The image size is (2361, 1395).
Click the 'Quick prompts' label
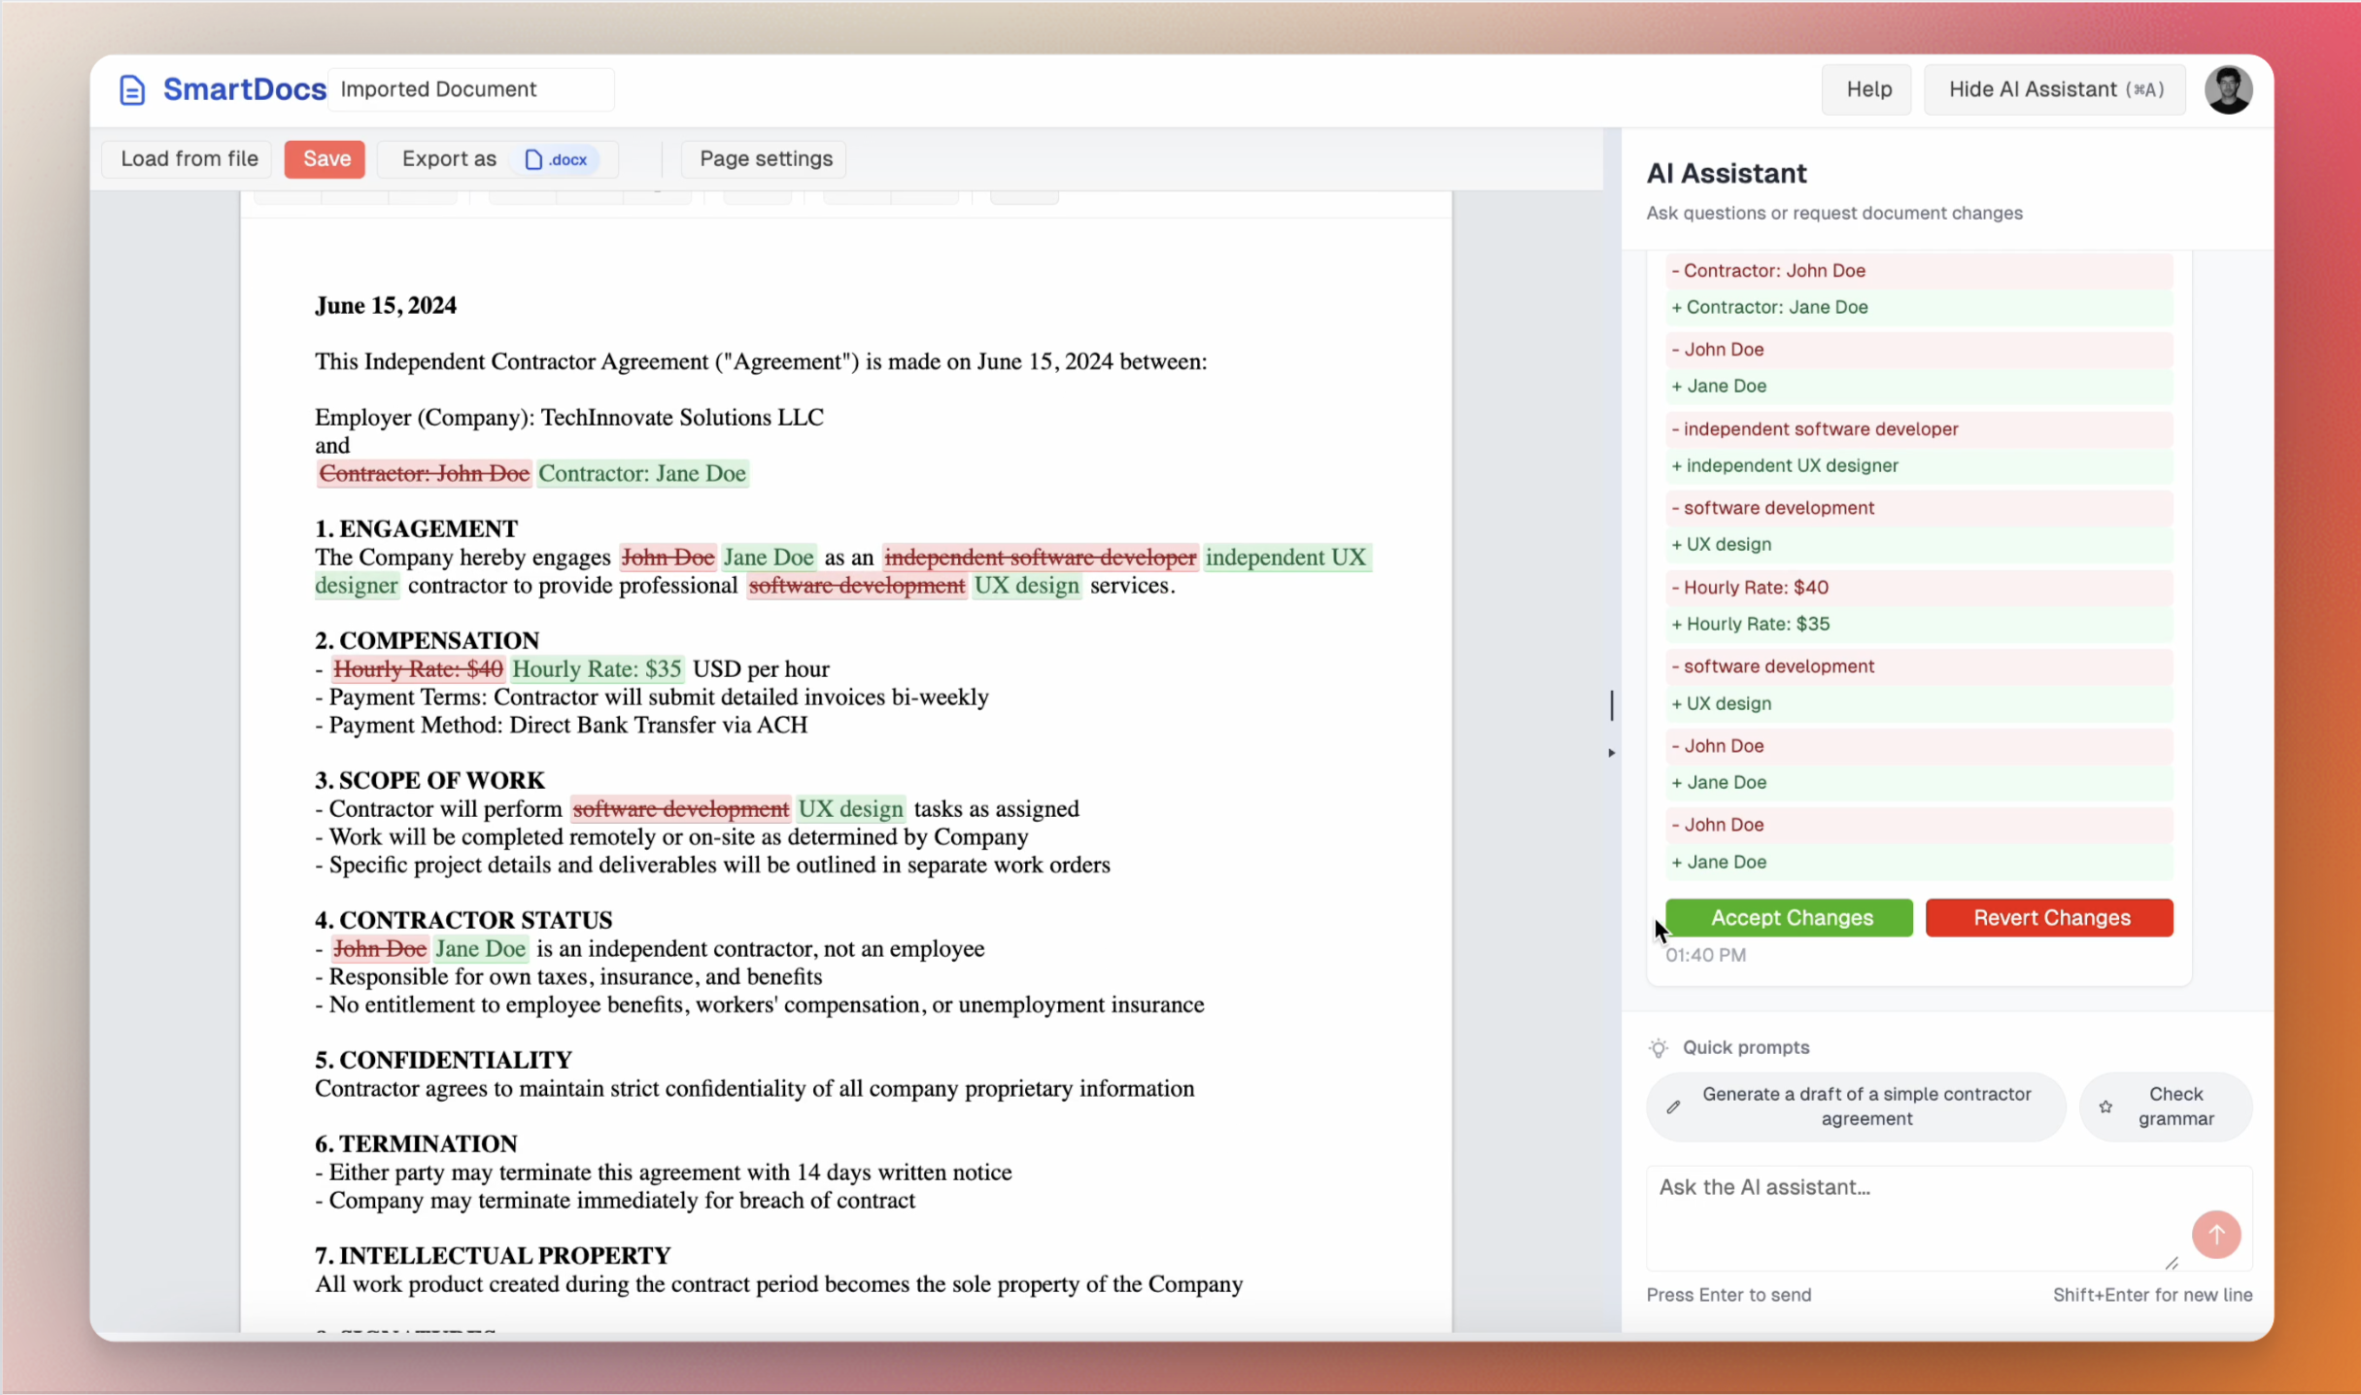[1746, 1047]
